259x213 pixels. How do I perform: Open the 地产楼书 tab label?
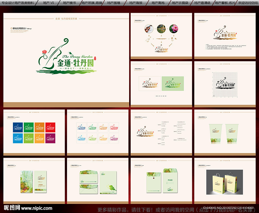tap(69, 3)
